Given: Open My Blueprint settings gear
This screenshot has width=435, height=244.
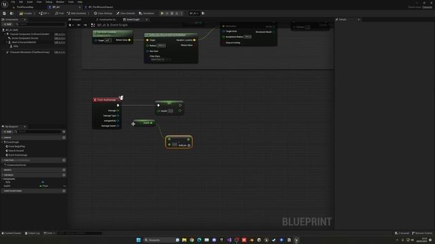Looking at the screenshot, I should click(64, 131).
